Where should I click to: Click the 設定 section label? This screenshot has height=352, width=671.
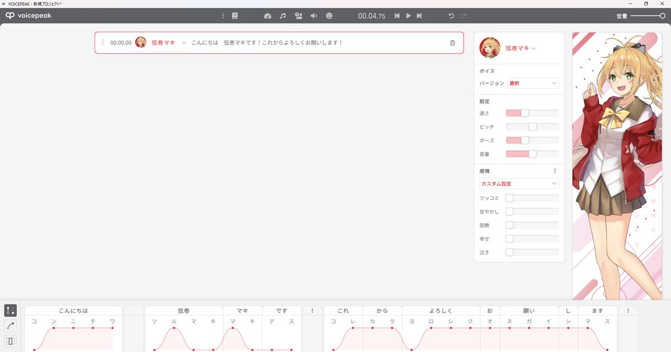coord(485,102)
